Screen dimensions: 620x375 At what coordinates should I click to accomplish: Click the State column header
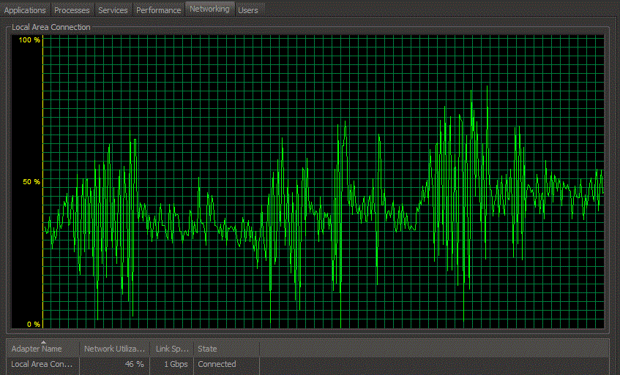point(225,349)
